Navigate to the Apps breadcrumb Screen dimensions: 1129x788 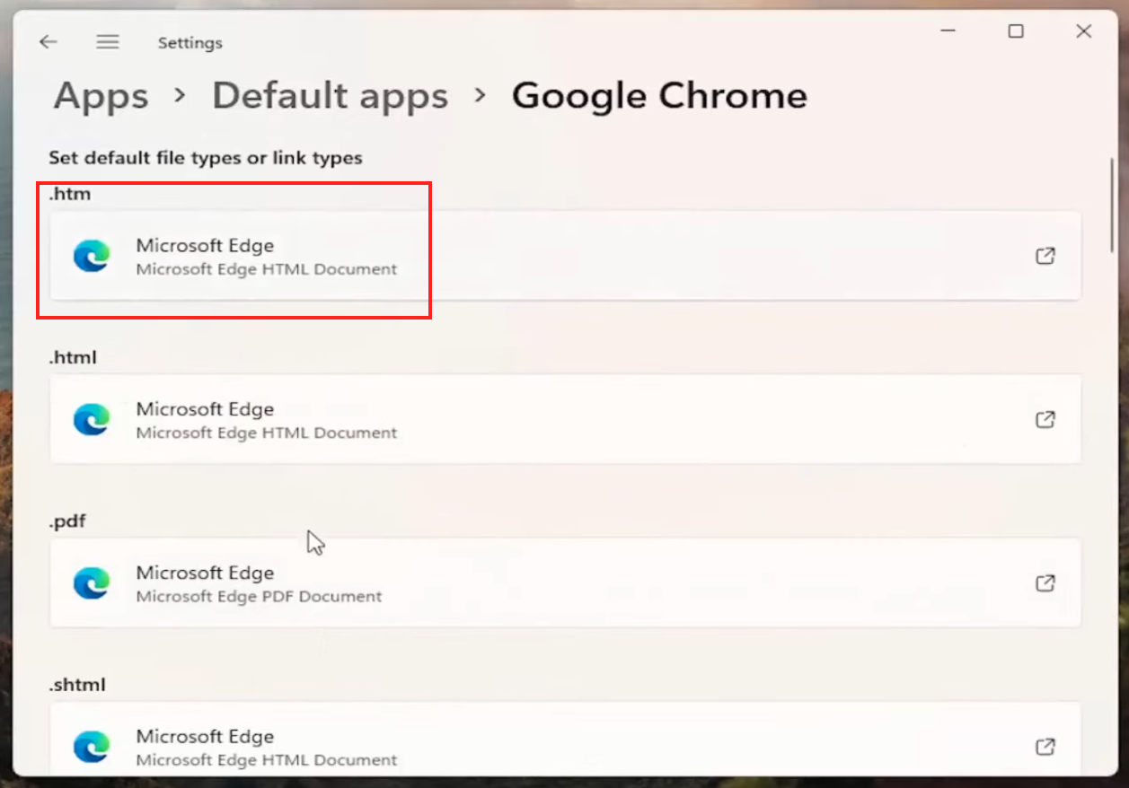click(101, 96)
